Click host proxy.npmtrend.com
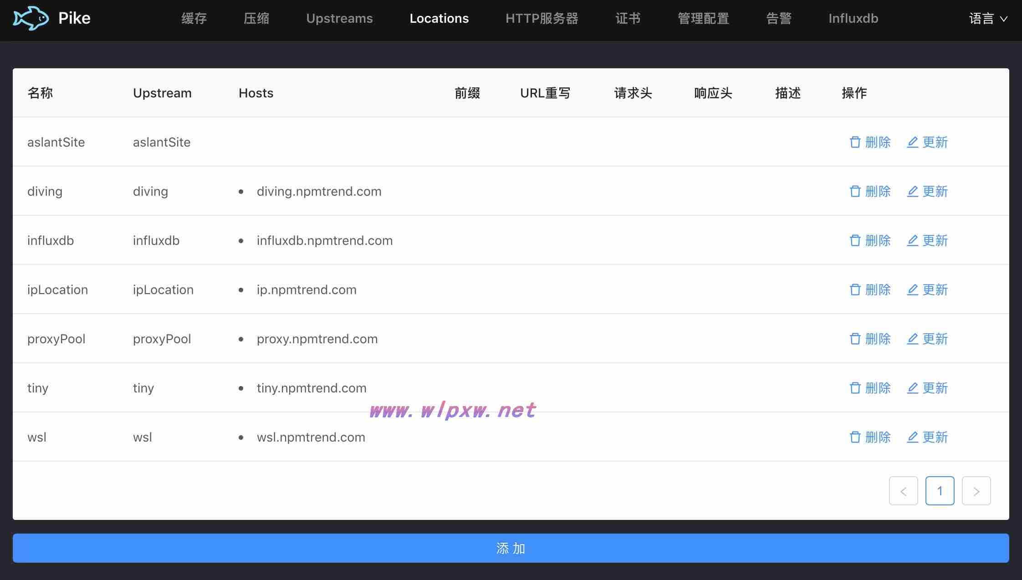 (x=317, y=339)
